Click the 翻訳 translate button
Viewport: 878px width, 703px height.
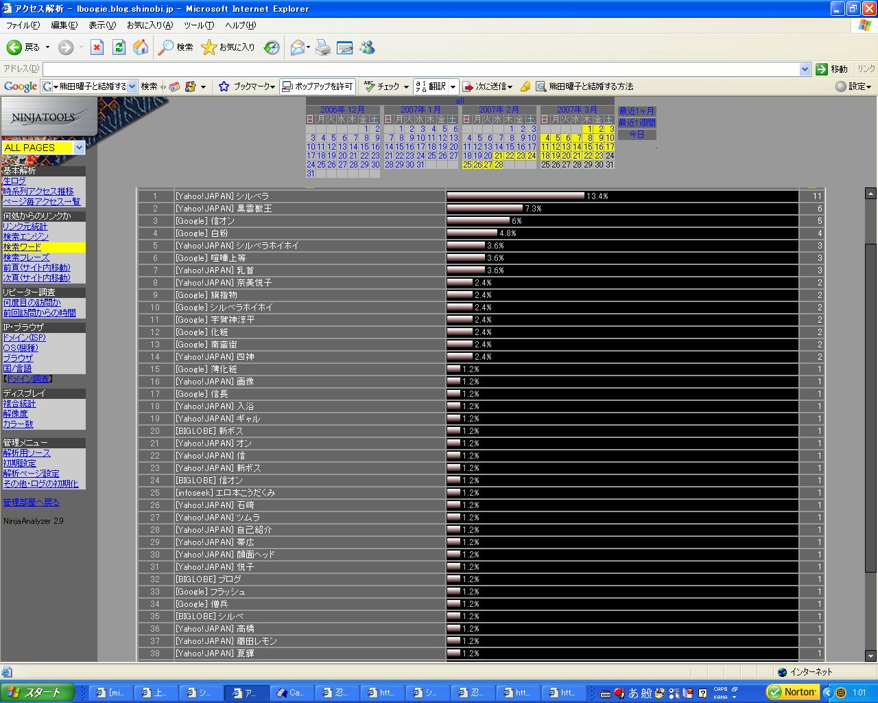click(431, 87)
